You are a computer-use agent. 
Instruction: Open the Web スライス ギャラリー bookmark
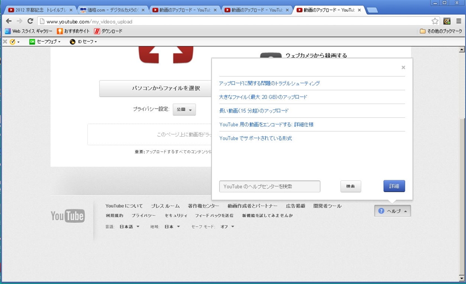[x=29, y=31]
